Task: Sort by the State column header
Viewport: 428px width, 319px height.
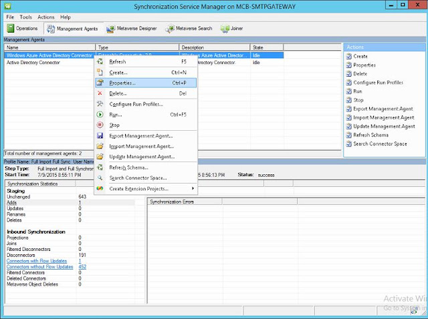Action: point(267,47)
